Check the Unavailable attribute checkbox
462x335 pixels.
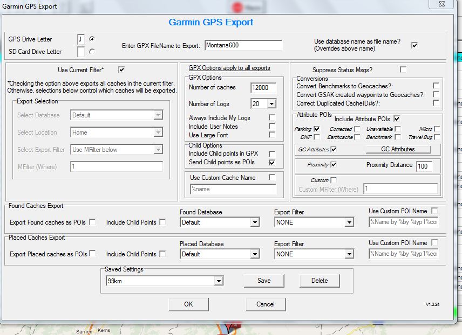[x=398, y=129]
